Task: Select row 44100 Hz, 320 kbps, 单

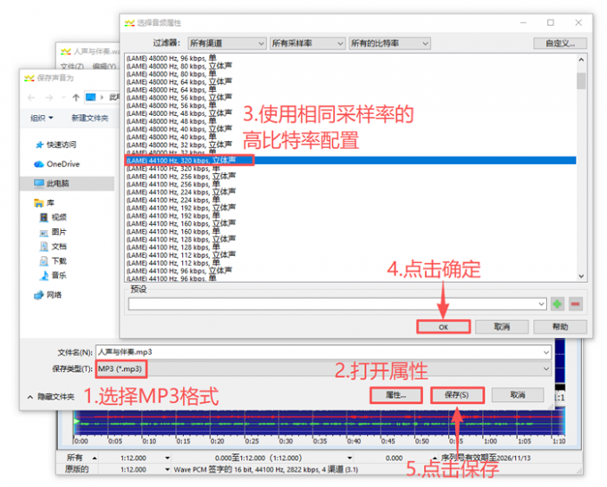Action: click(351, 169)
